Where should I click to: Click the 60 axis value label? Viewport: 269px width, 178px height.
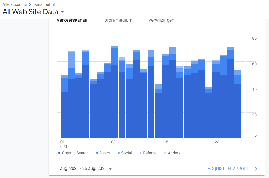[x=255, y=64]
